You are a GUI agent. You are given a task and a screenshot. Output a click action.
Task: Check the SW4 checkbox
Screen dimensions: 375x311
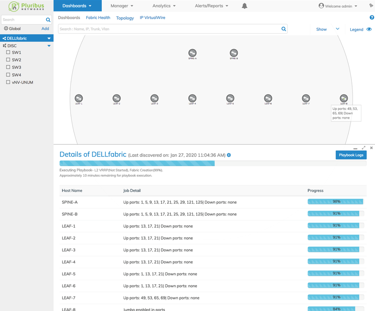tap(8, 75)
